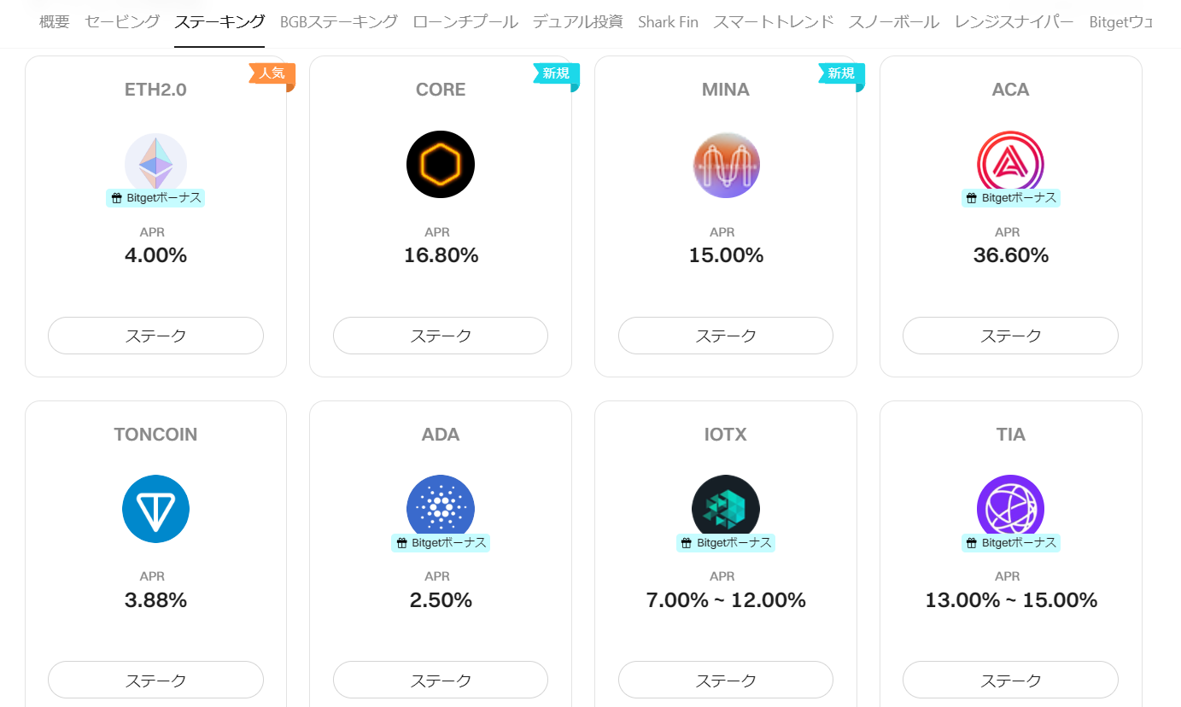This screenshot has height=707, width=1181.
Task: Click the 人気 ribbon on the ETH2.0 card
Action: (272, 74)
